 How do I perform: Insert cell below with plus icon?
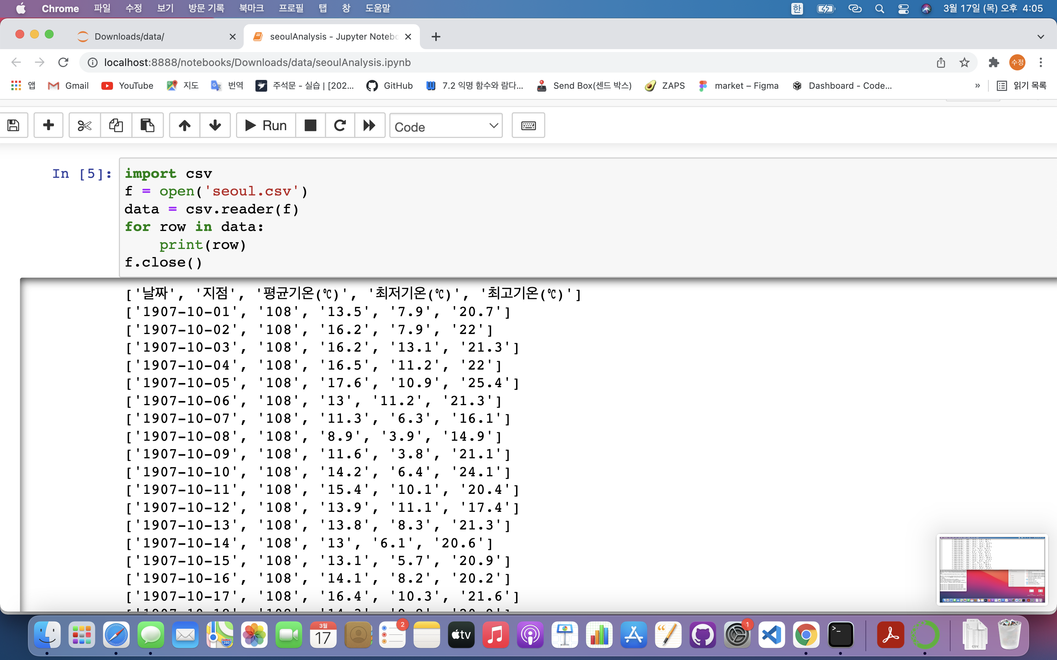[x=48, y=126]
